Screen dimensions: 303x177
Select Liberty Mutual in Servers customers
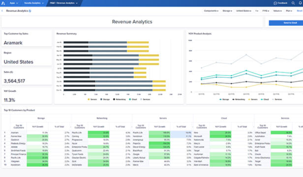coord(139,158)
